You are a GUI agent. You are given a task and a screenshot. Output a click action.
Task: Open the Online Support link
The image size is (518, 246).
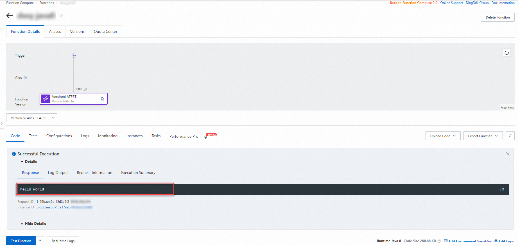pyautogui.click(x=451, y=3)
